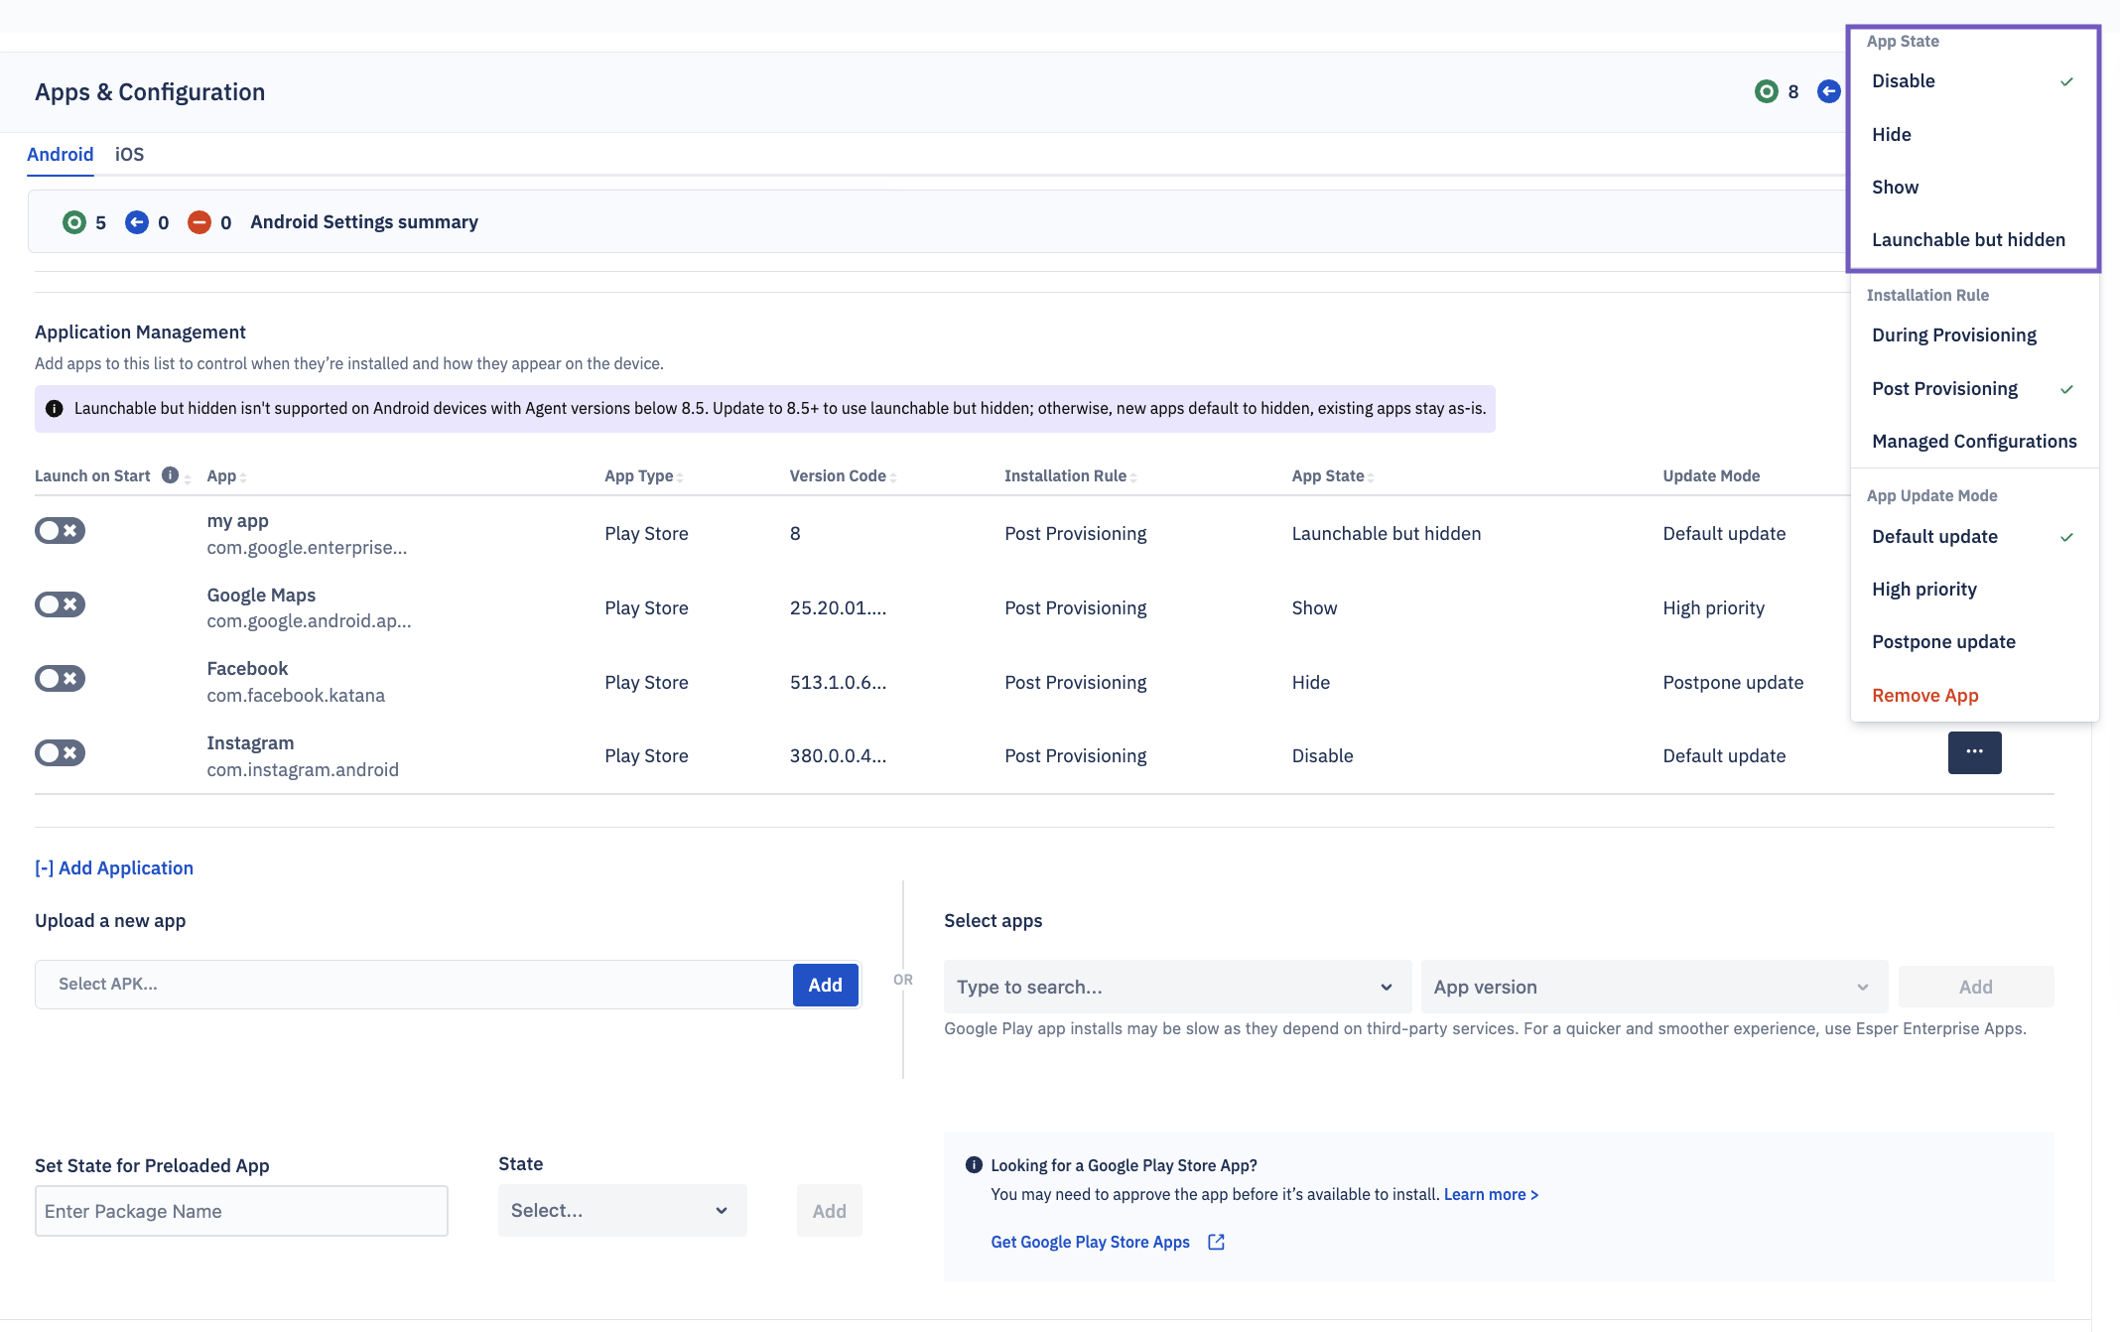This screenshot has height=1332, width=2120.
Task: Open the Learn more link
Action: pyautogui.click(x=1491, y=1194)
